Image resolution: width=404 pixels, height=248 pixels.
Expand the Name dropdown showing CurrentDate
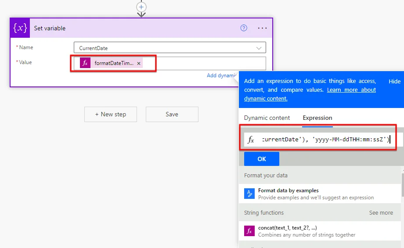[x=259, y=48]
